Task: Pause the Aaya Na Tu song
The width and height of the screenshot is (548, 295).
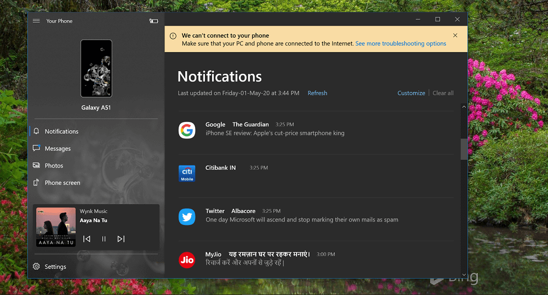Action: coord(104,239)
